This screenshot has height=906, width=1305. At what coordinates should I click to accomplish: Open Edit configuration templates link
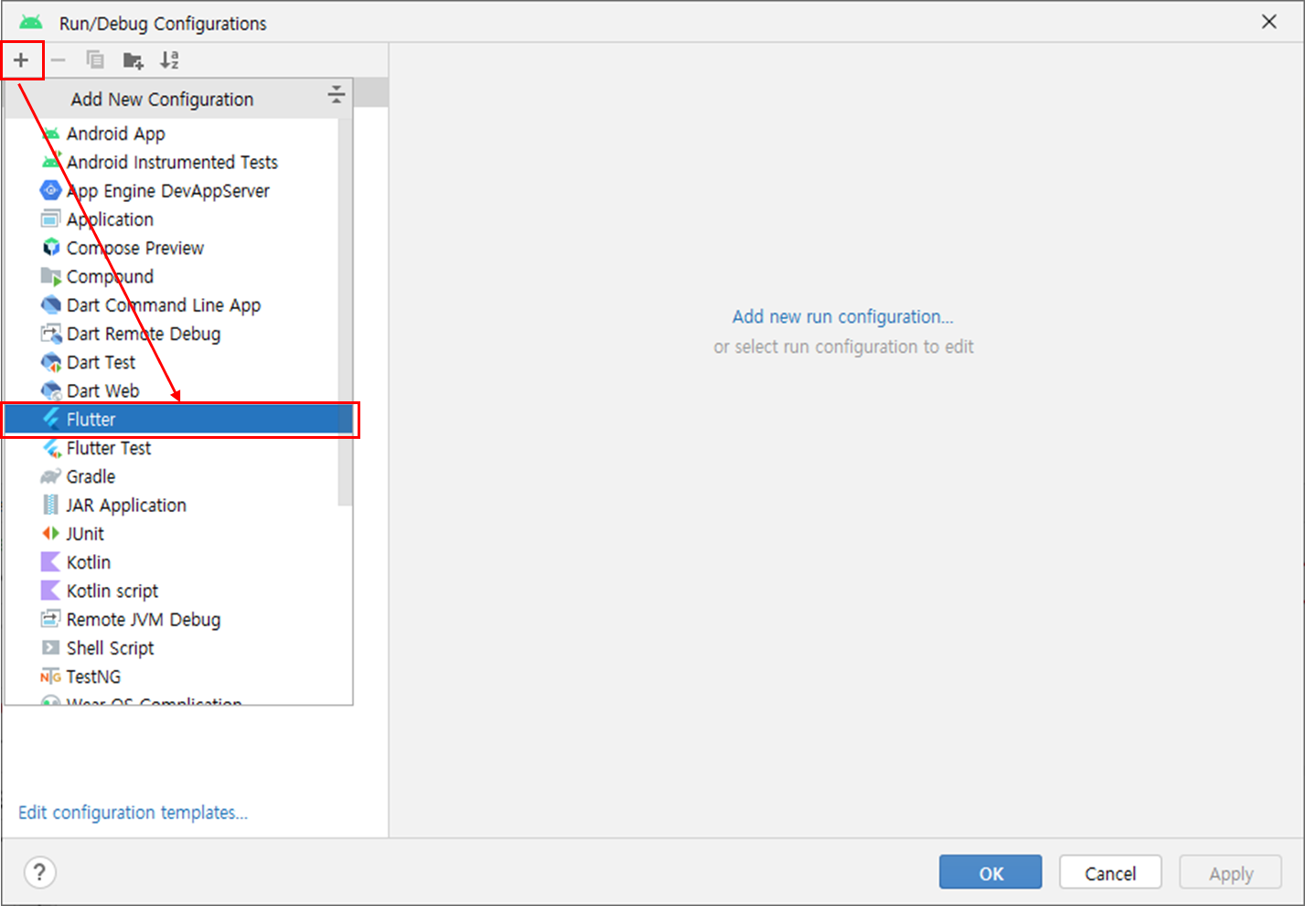click(x=133, y=812)
